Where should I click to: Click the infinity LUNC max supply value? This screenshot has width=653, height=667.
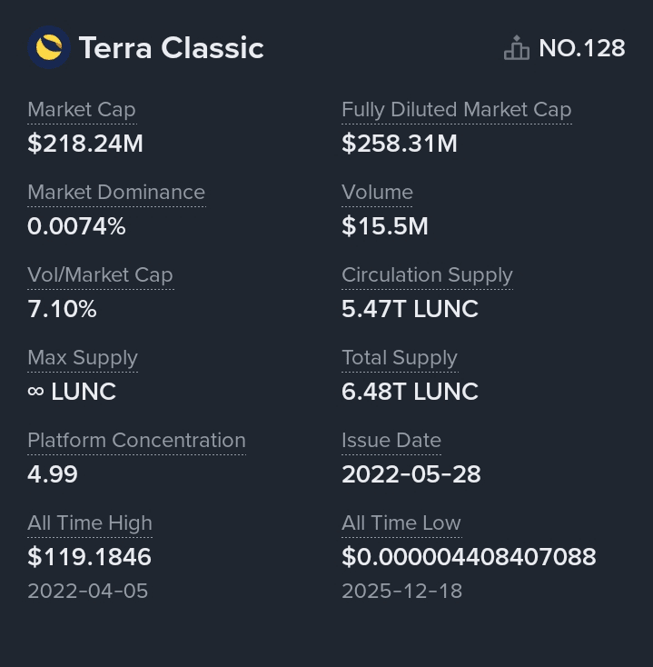click(x=72, y=392)
